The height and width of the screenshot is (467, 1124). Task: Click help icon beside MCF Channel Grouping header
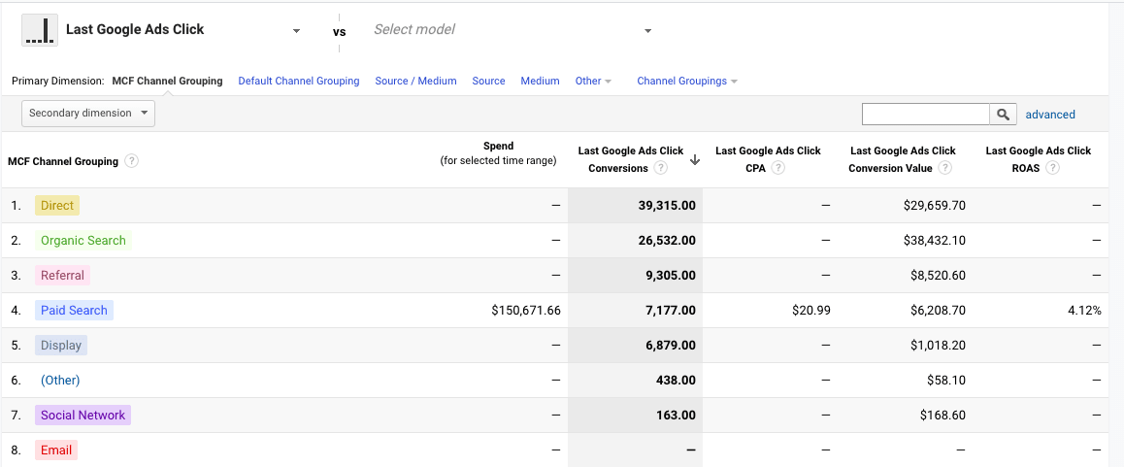click(132, 161)
